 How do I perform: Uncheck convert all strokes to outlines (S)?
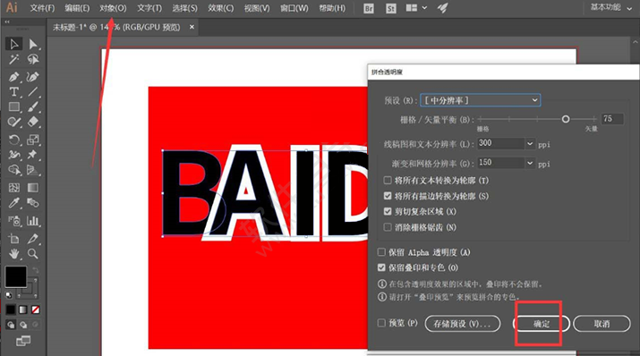click(388, 196)
